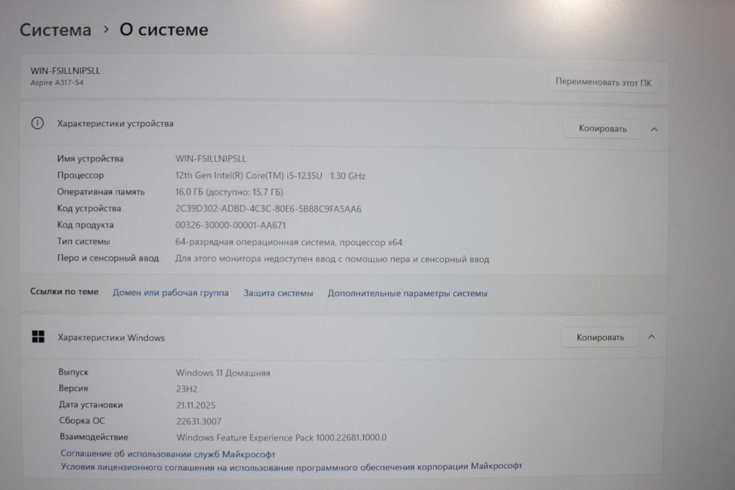Screen dimensions: 735x490
Task: Select install date 21.11.2025
Action: click(x=196, y=405)
